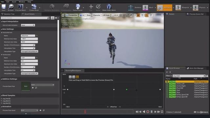
Task: Clear the Asset Browser search text
Action: click(x=204, y=76)
